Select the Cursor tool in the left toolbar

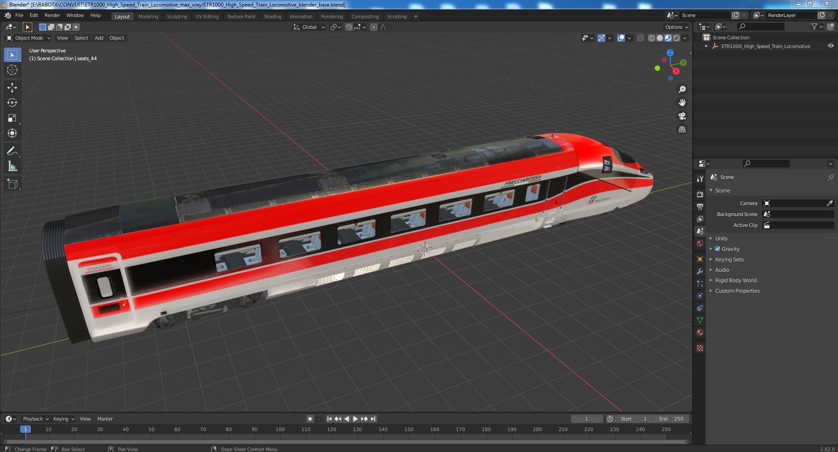(12, 70)
